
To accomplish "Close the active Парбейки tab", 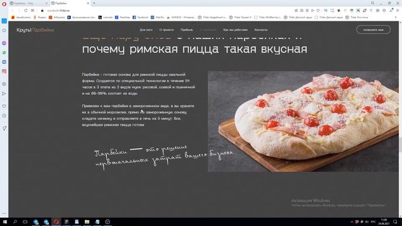I will coord(88,3).
